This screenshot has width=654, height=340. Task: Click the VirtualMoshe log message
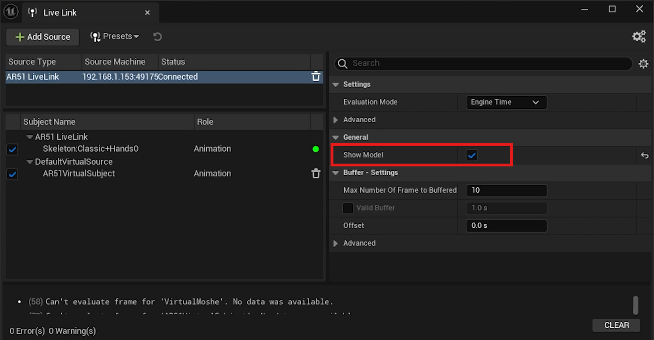180,302
